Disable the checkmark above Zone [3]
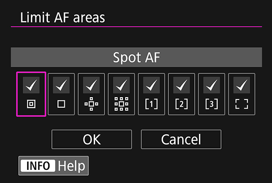Image resolution: width=272 pixels, height=183 pixels. tap(212, 84)
